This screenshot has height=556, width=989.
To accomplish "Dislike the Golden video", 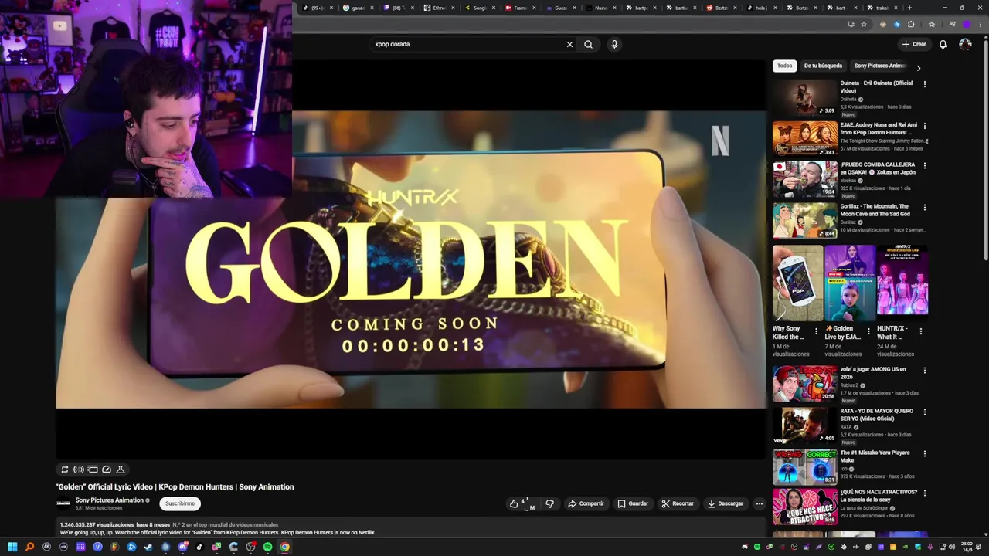I will click(549, 503).
